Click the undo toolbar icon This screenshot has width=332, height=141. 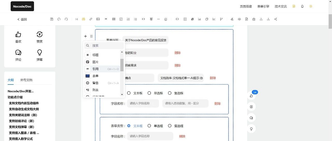point(59,19)
